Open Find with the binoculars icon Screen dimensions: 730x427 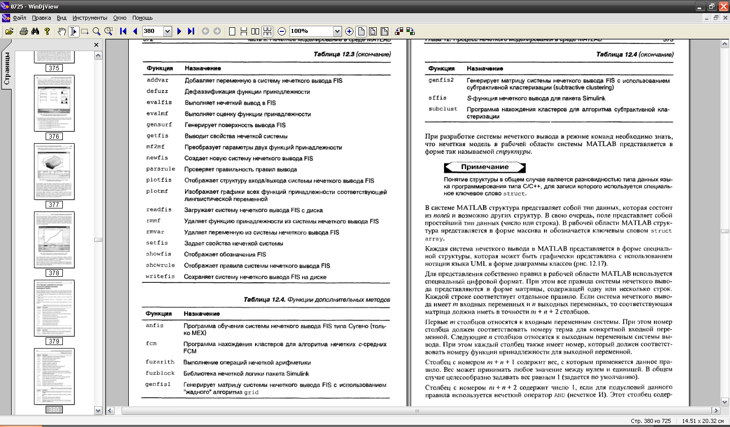(35, 31)
